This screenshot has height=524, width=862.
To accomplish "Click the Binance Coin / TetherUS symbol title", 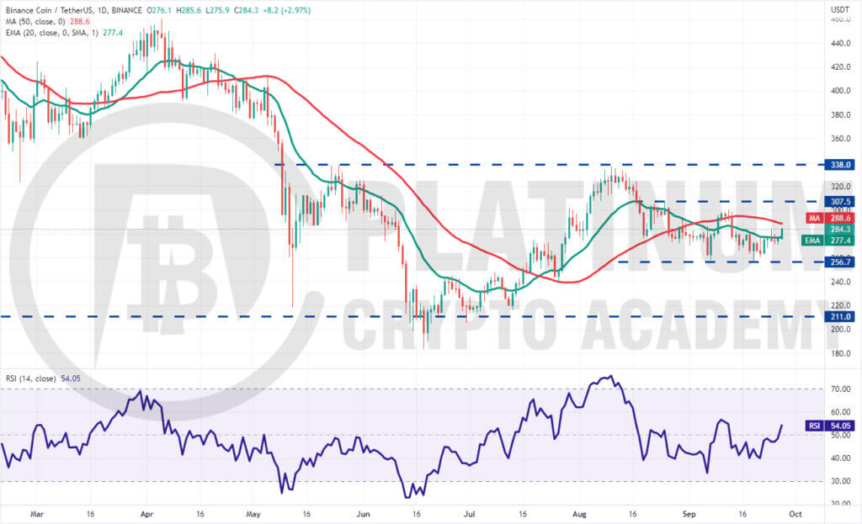I will (x=74, y=10).
